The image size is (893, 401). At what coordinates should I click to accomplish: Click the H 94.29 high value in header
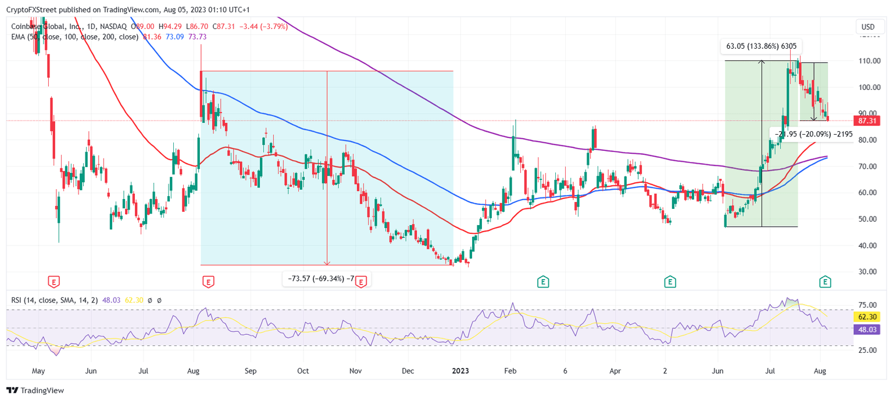click(x=170, y=27)
